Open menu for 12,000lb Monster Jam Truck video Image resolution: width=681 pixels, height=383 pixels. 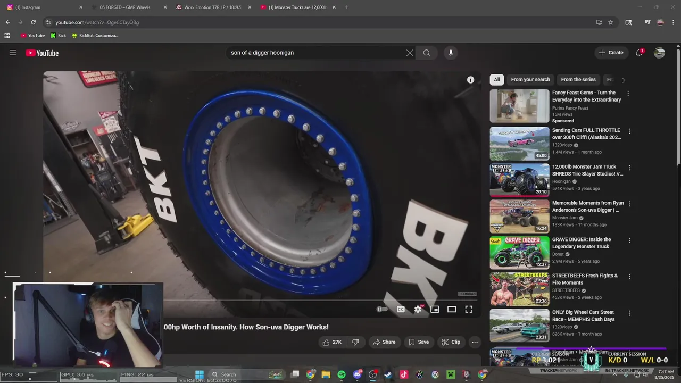pyautogui.click(x=629, y=168)
